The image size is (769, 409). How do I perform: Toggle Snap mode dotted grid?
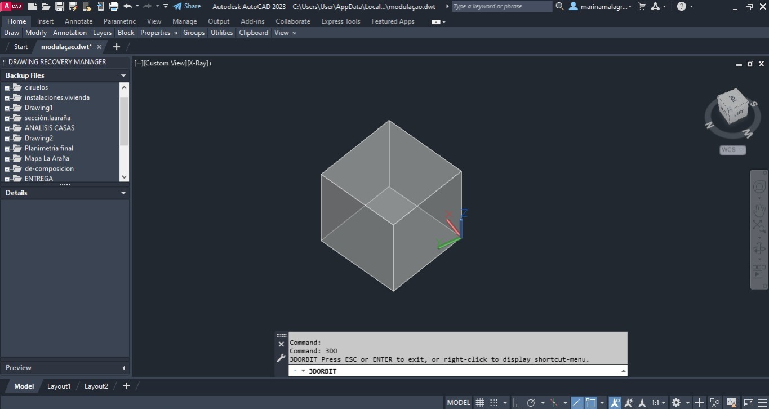click(x=494, y=403)
